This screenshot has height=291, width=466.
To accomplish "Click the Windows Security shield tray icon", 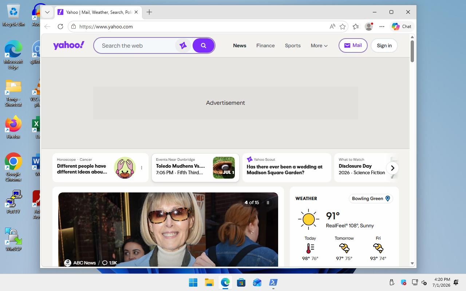I will (x=403, y=282).
